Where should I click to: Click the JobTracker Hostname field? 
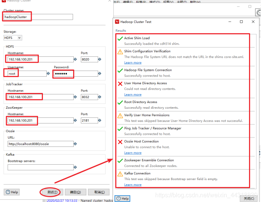[x=41, y=97]
